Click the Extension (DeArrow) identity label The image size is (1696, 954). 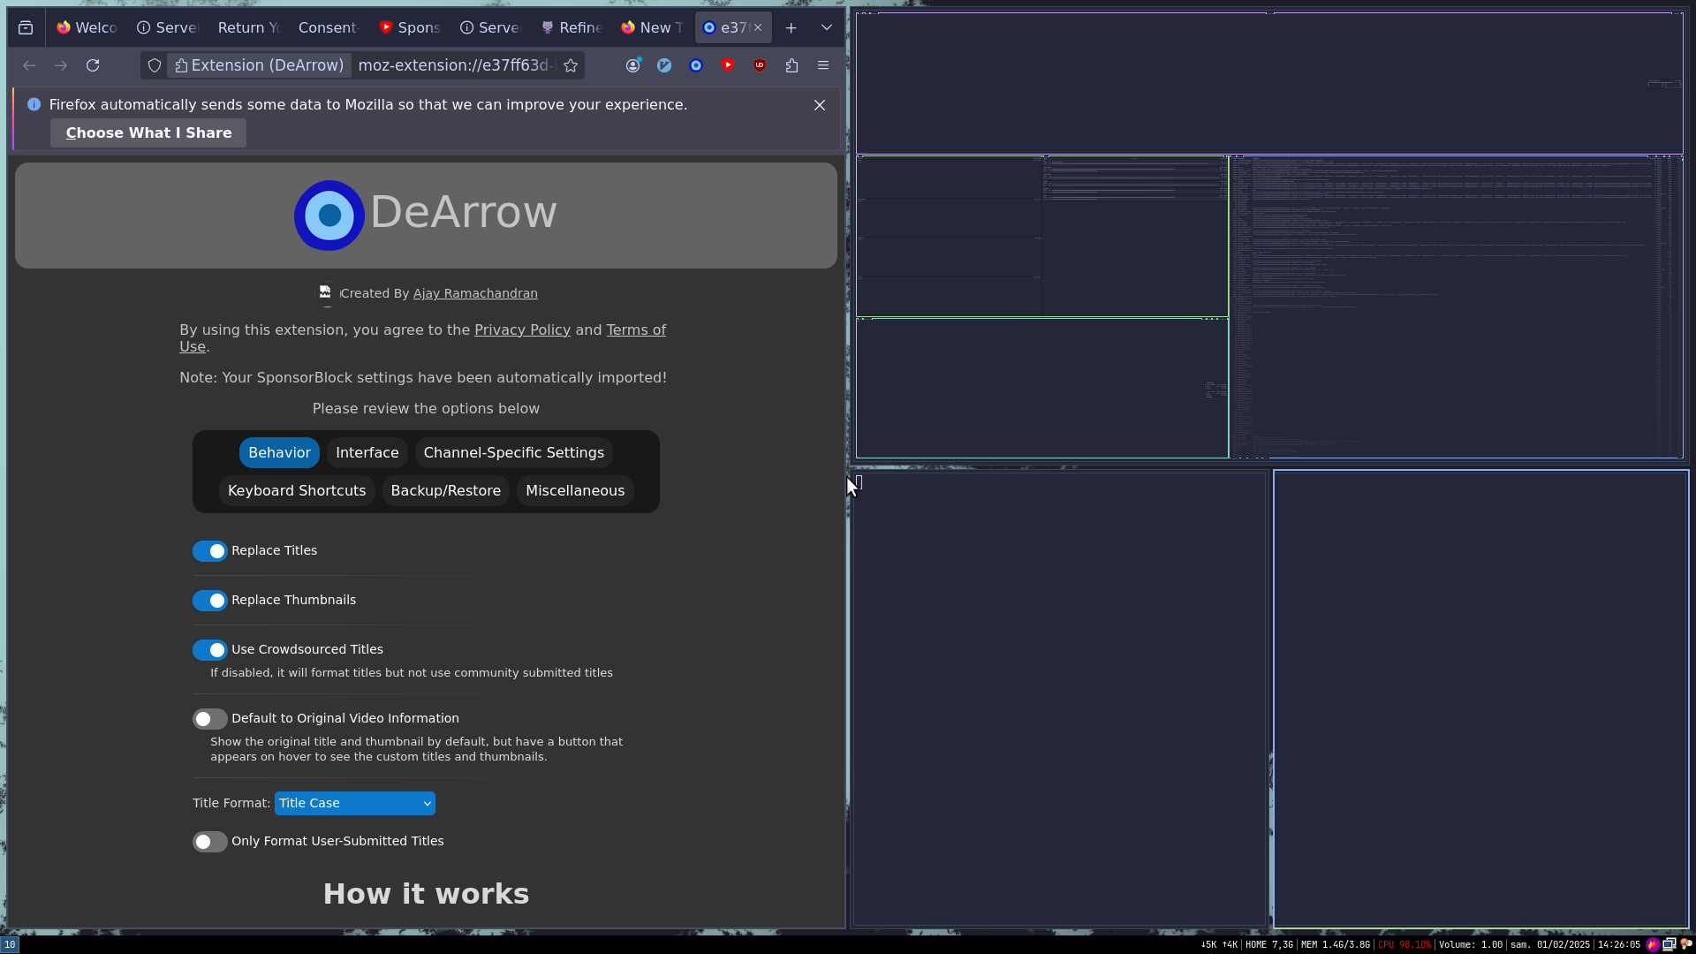point(259,65)
